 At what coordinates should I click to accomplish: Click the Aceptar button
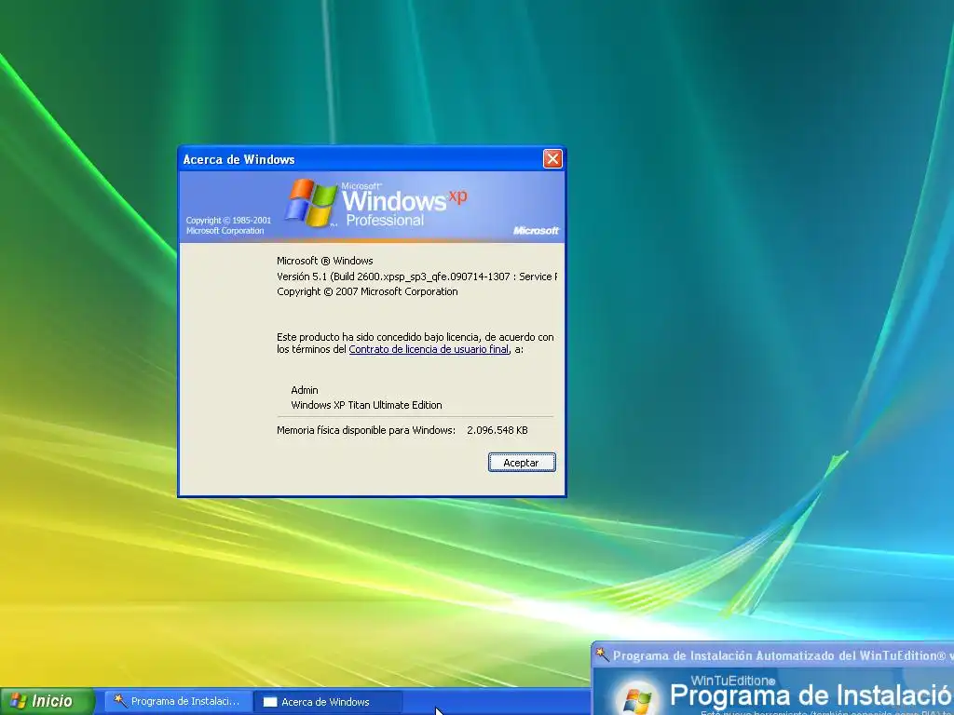tap(522, 462)
